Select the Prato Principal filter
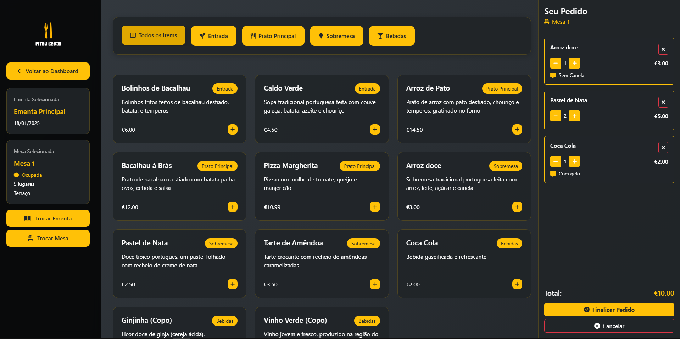Viewport: 680px width, 339px height. (273, 36)
